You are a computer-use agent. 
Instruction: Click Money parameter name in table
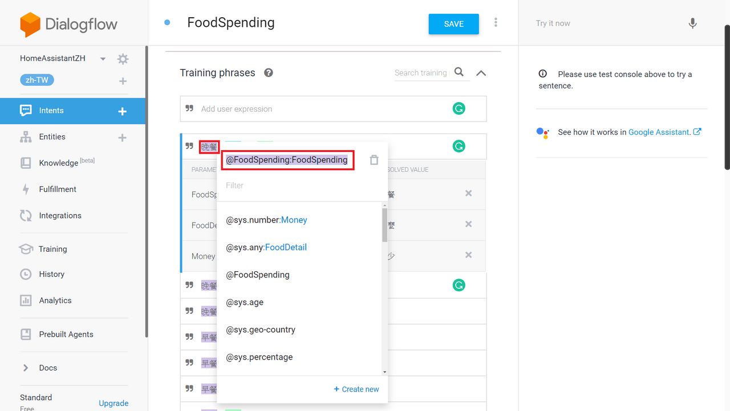point(204,256)
